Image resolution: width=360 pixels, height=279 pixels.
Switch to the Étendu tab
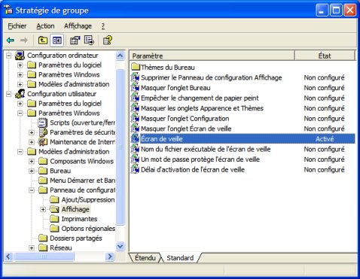[145, 258]
